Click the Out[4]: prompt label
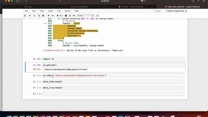This screenshot has height=117, width=208. [37, 69]
